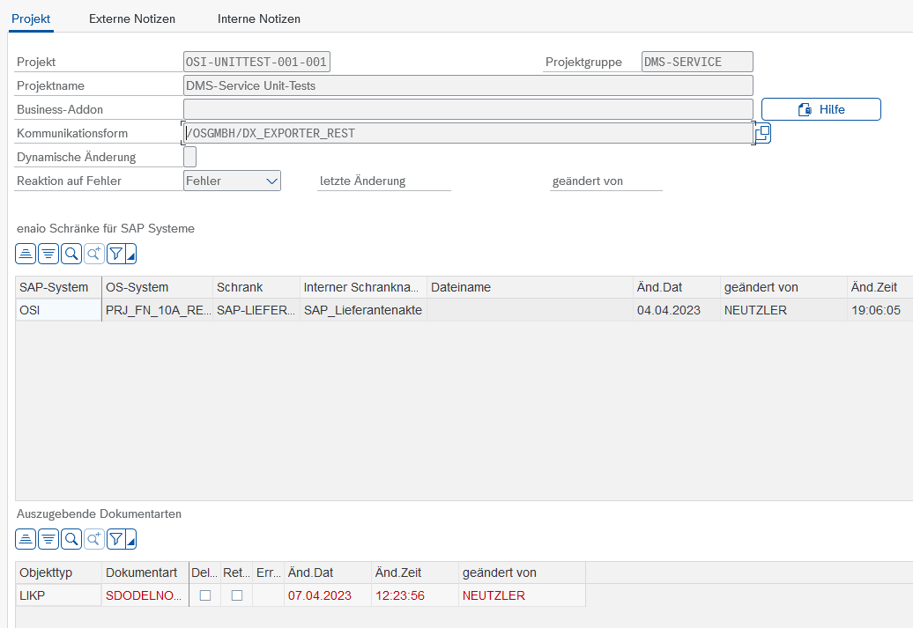
Task: Check the Ret... box in LIKP row
Action: pyautogui.click(x=236, y=595)
